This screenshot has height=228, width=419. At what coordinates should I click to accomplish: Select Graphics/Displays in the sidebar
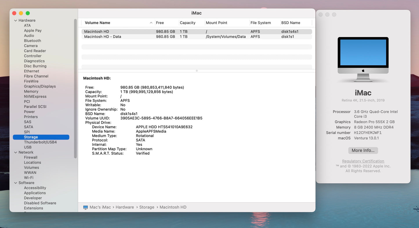(x=40, y=86)
